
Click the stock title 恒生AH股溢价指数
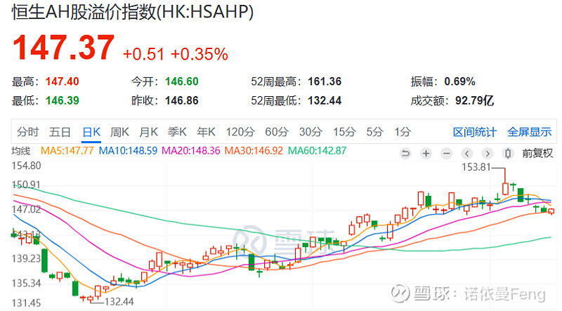coord(84,12)
